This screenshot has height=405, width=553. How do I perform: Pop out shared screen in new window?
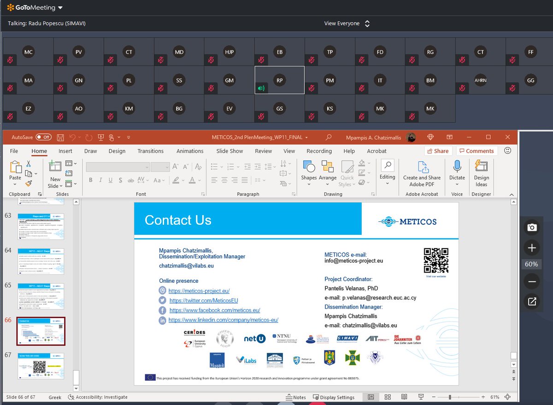[532, 302]
